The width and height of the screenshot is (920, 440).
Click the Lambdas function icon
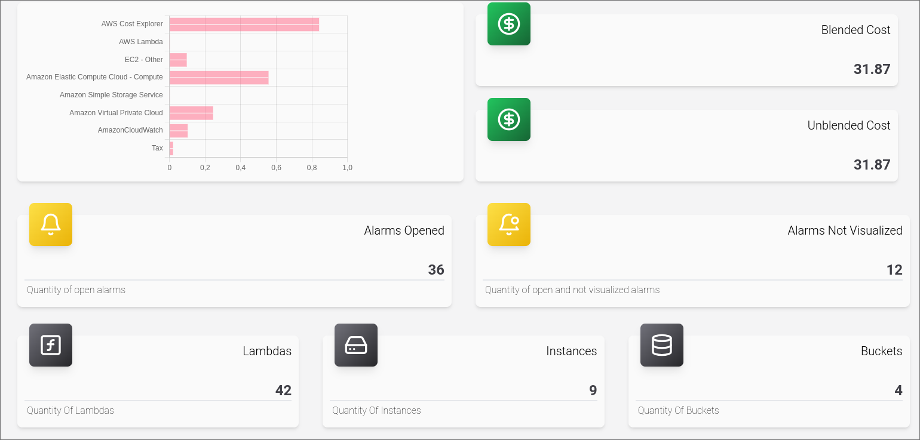point(51,345)
